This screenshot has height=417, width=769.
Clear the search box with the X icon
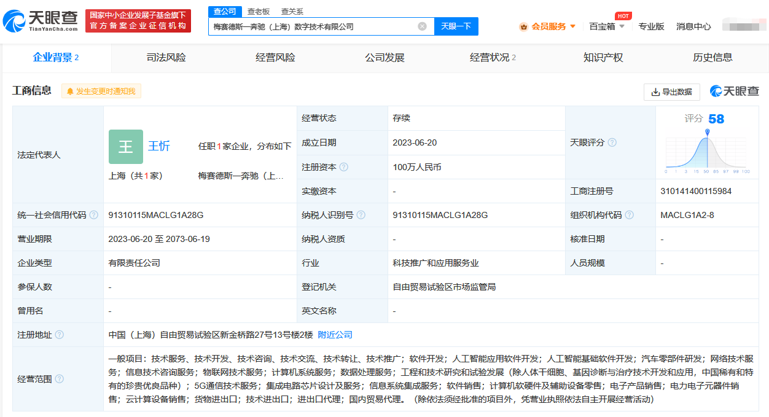click(x=422, y=26)
